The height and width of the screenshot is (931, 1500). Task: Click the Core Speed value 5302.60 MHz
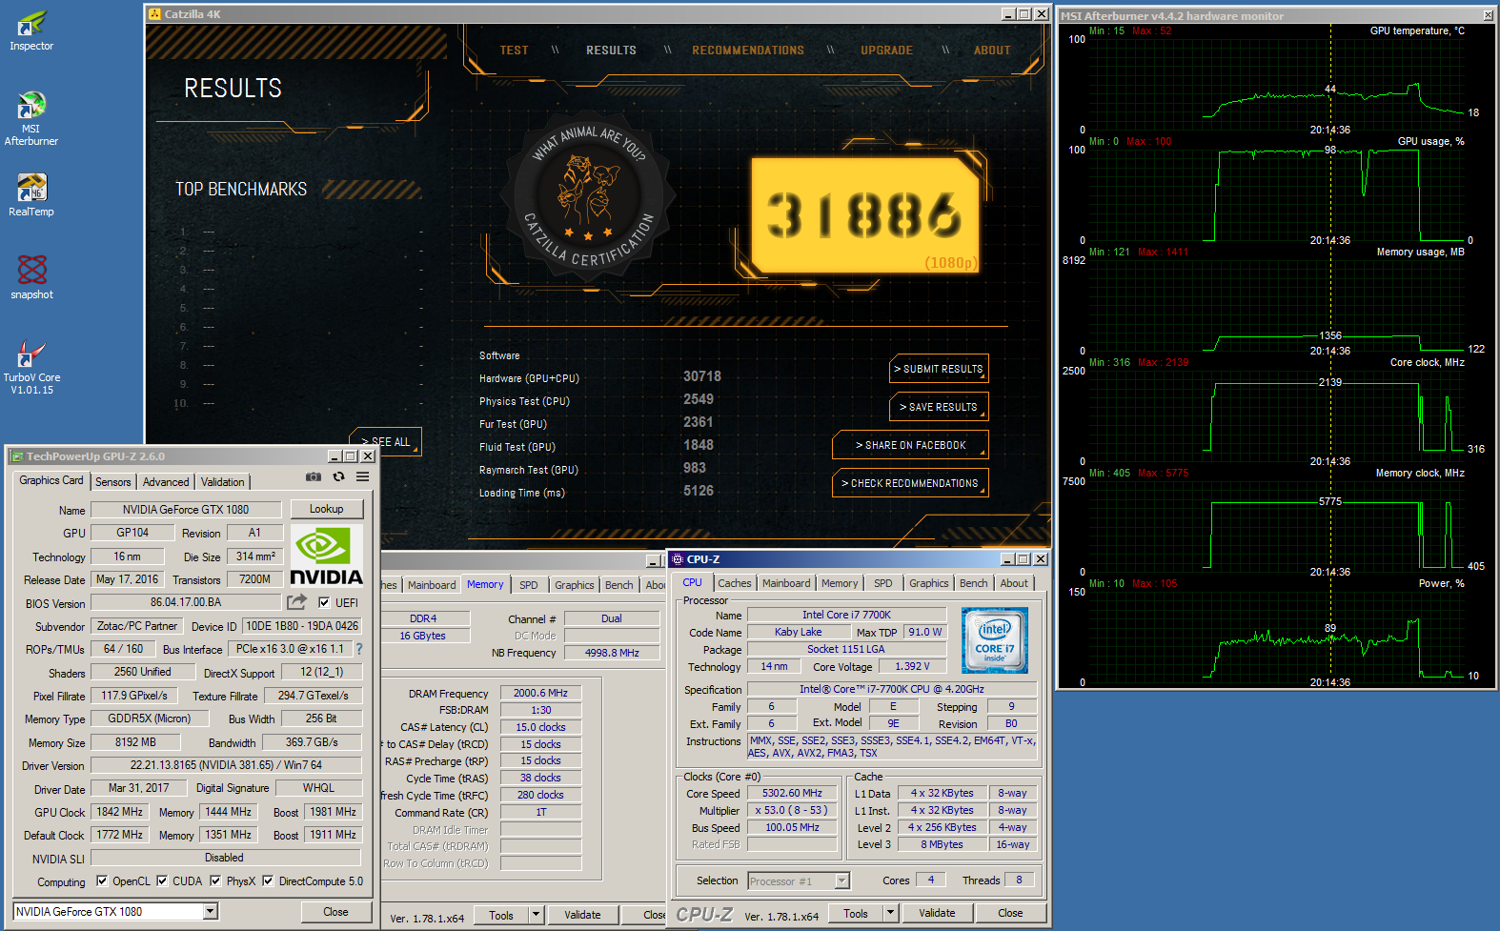tap(792, 793)
